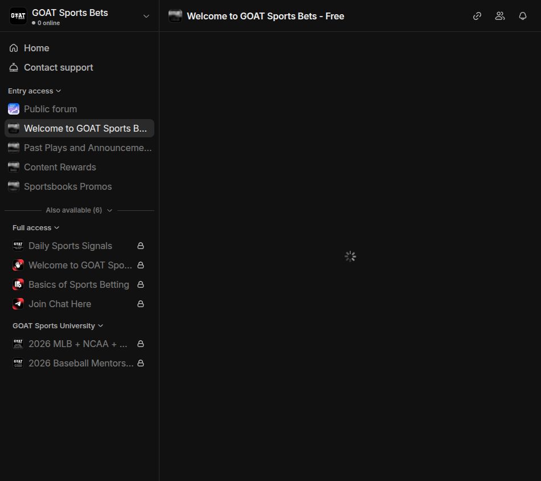Click the waving hand Welcome icon
541x481 pixels.
[x=18, y=265]
